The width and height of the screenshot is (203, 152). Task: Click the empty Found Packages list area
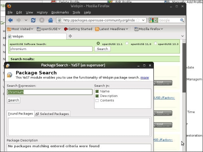tap(79, 127)
